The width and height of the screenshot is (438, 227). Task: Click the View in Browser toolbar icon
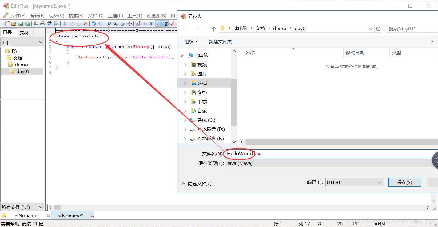point(56,24)
